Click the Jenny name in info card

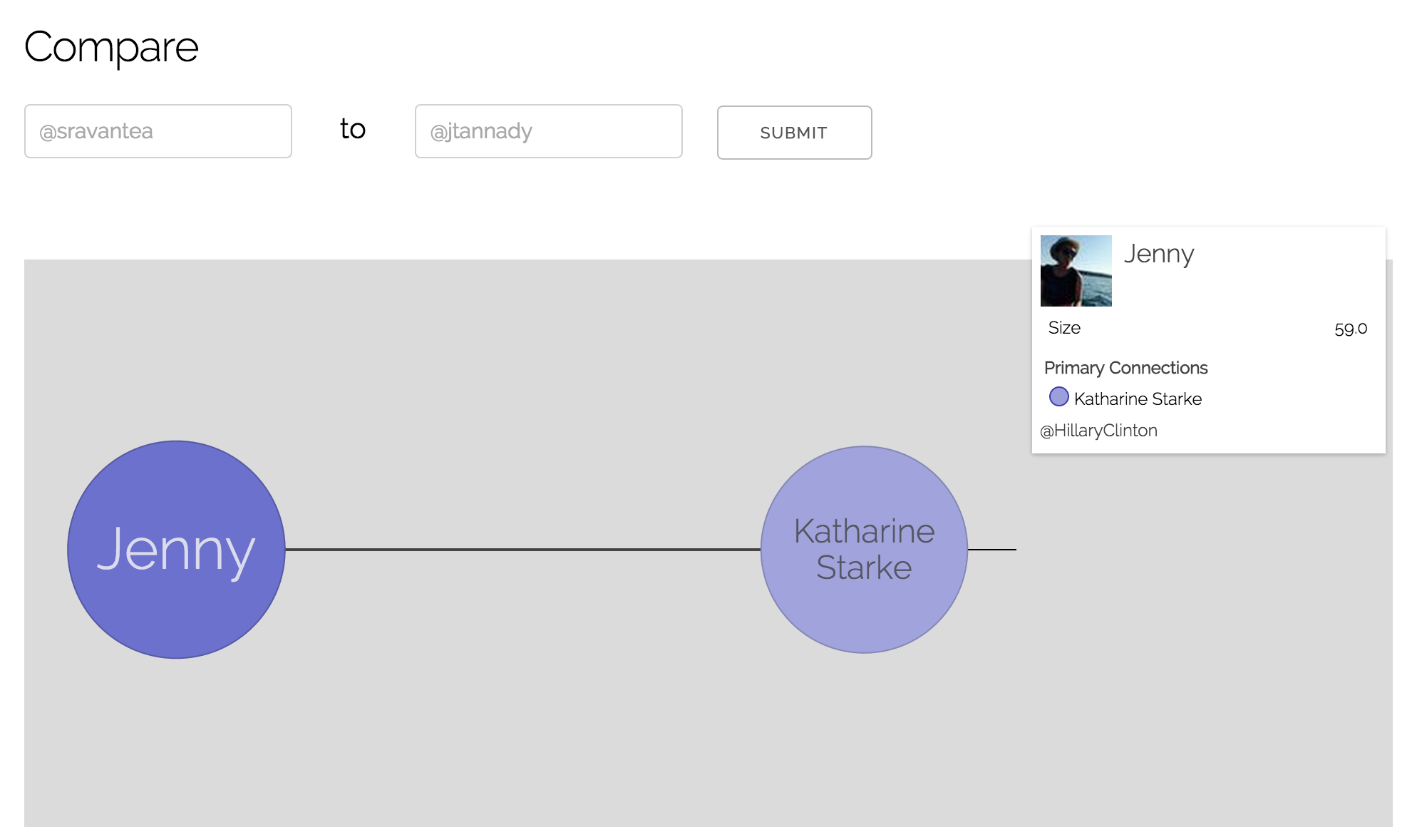[x=1158, y=254]
